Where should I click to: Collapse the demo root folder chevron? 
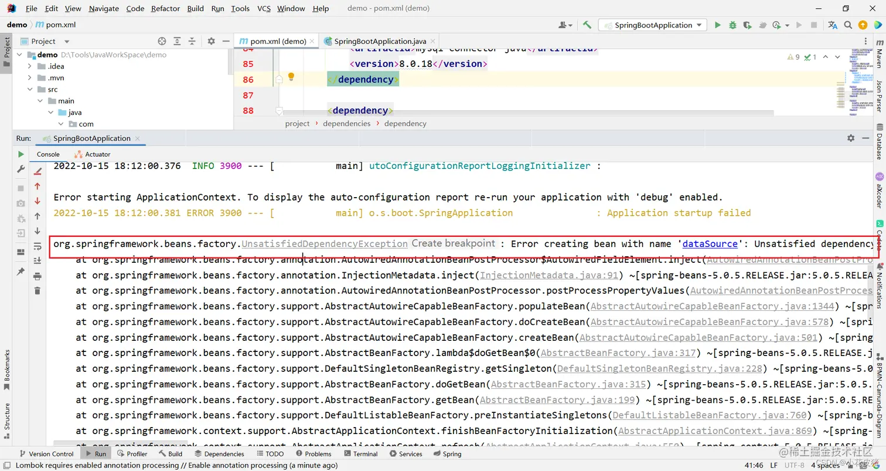[20, 55]
